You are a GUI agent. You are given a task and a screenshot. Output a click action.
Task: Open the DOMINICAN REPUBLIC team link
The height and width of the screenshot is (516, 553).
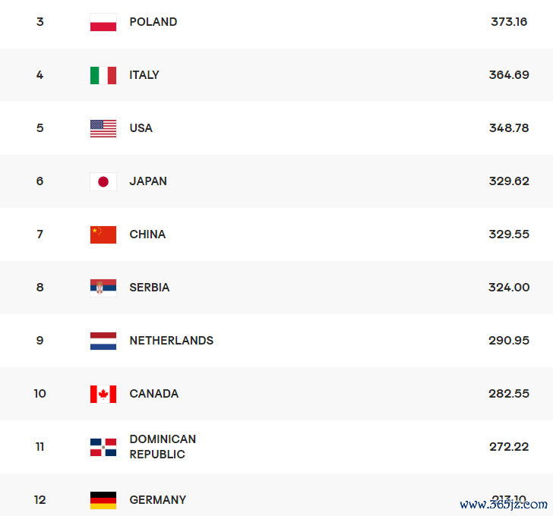163,447
